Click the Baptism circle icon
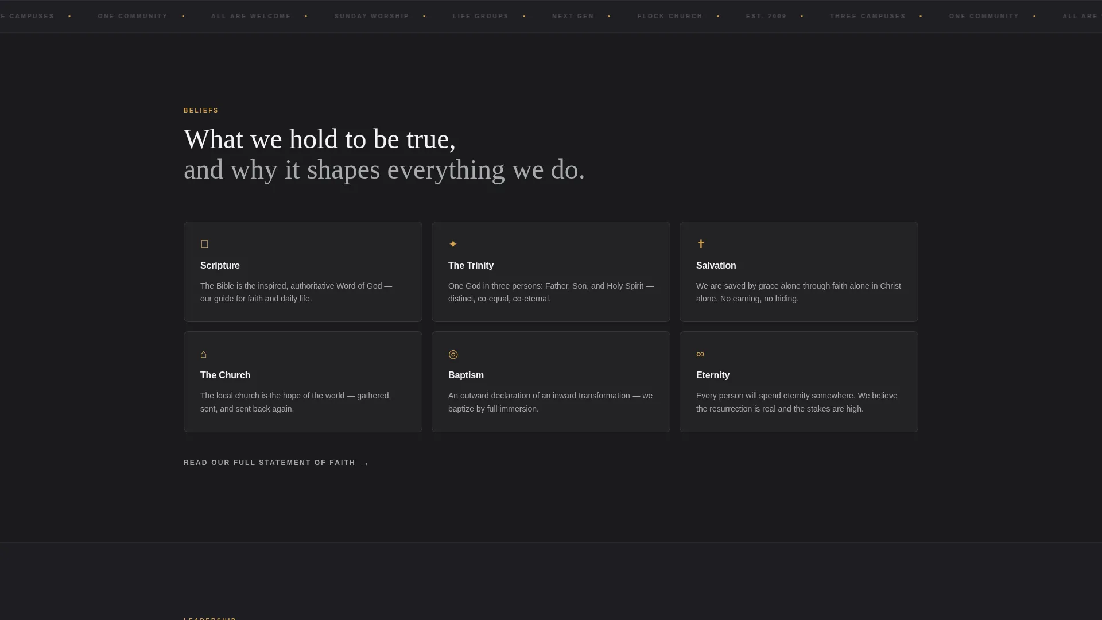This screenshot has width=1102, height=620. 453,354
